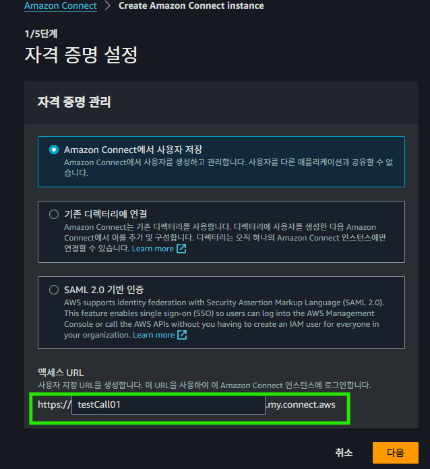The width and height of the screenshot is (430, 469).
Task: Cancel setup with the 취소 button
Action: [x=344, y=453]
